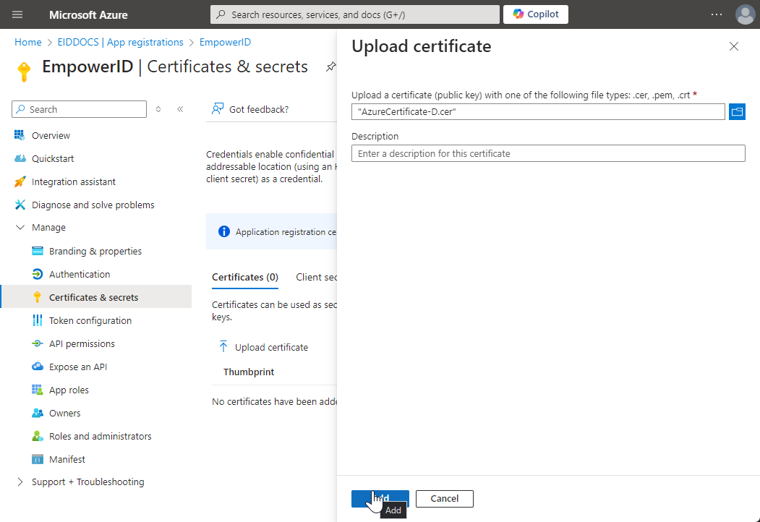This screenshot has height=522, width=760.
Task: Click the more options ellipsis in header
Action: (716, 14)
